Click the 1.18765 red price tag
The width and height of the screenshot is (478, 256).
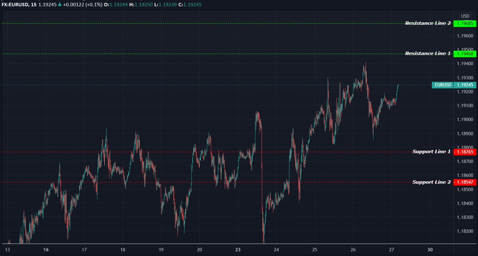[x=465, y=152]
